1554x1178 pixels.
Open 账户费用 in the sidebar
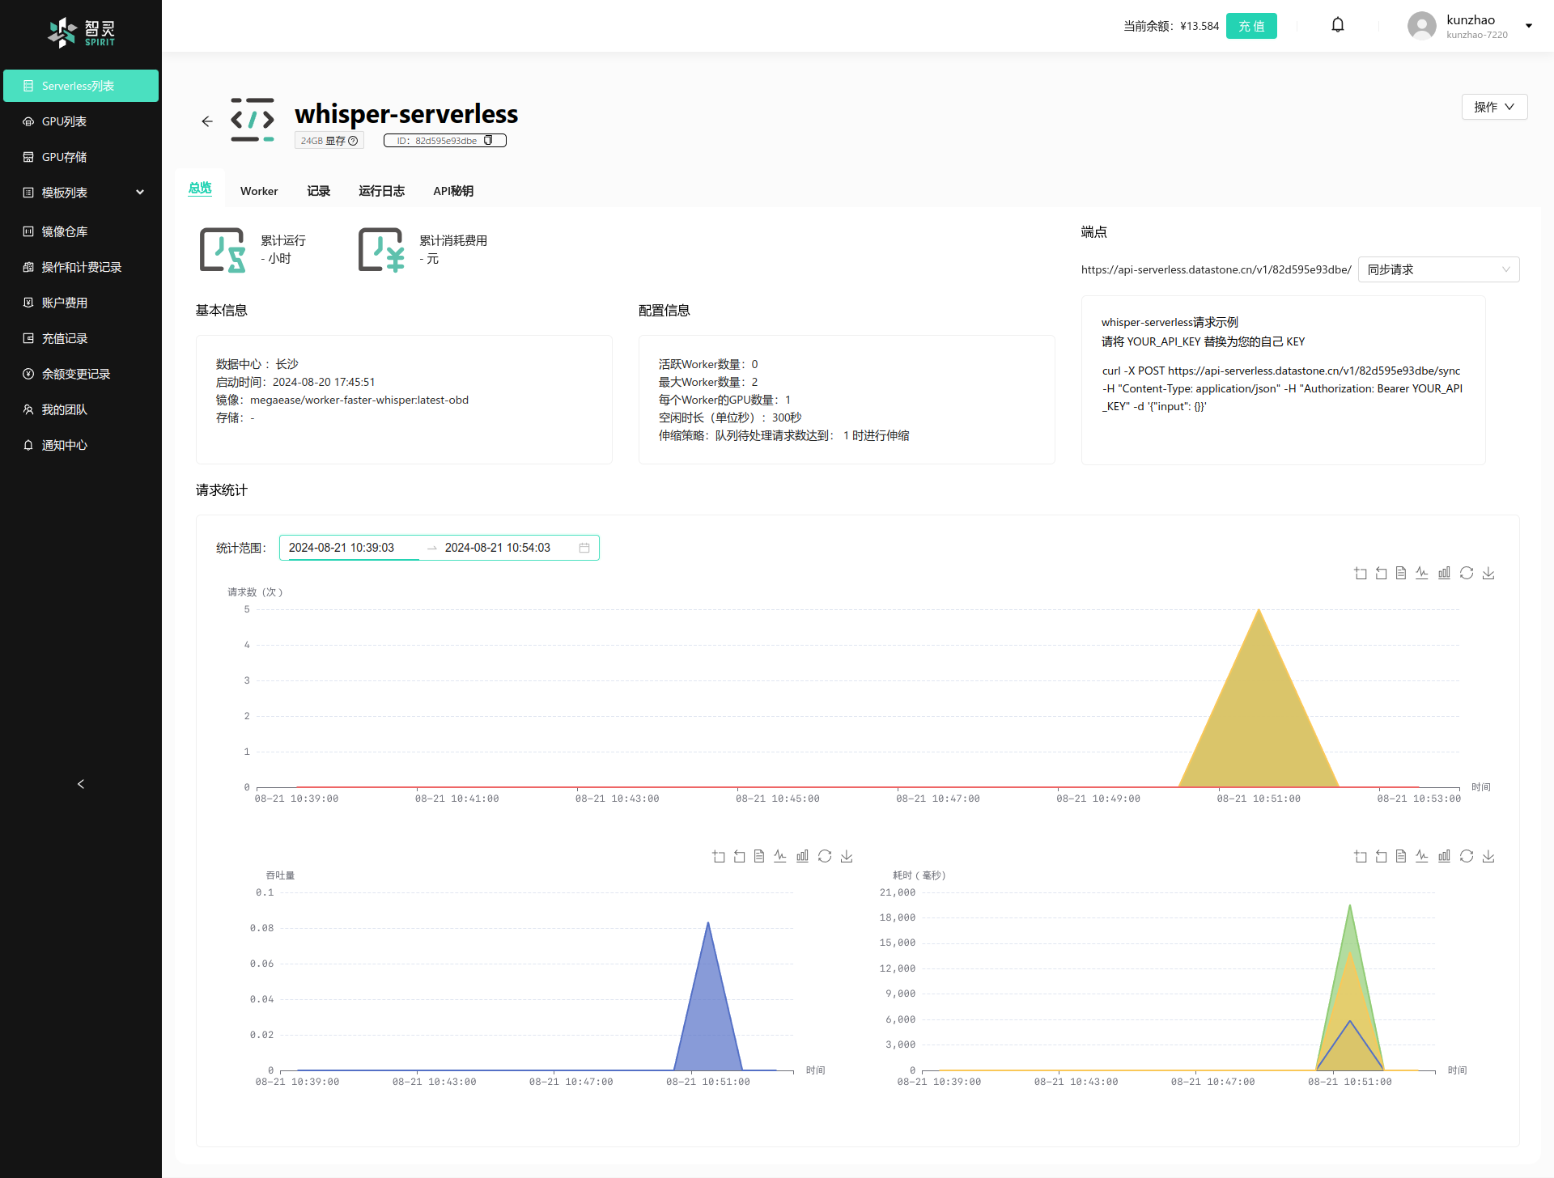(x=81, y=303)
